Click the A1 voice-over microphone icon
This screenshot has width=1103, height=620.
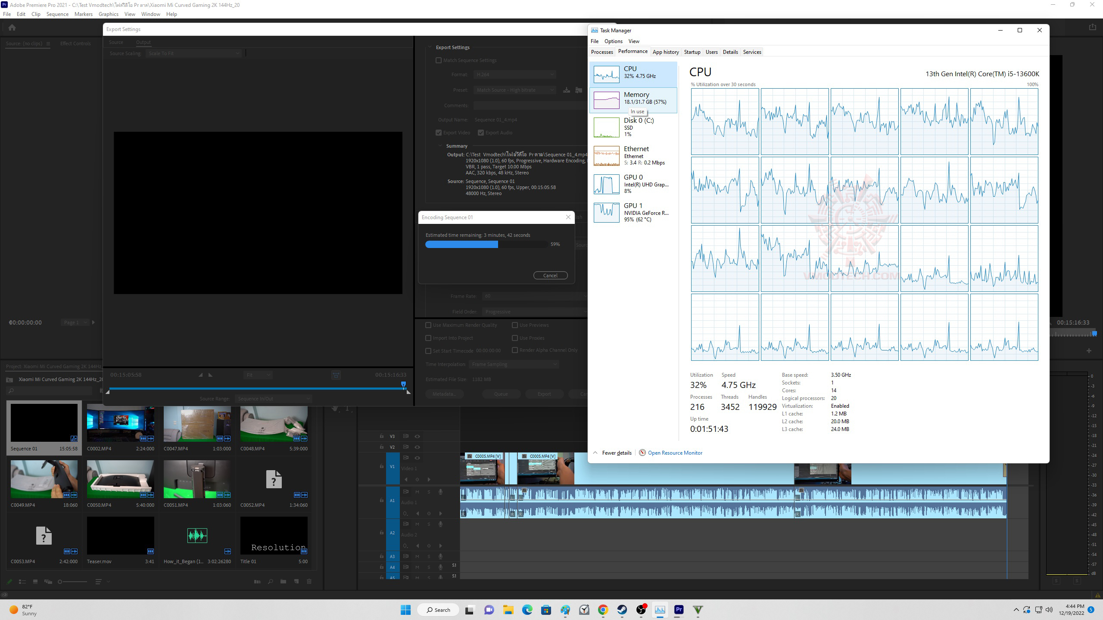pos(440,492)
